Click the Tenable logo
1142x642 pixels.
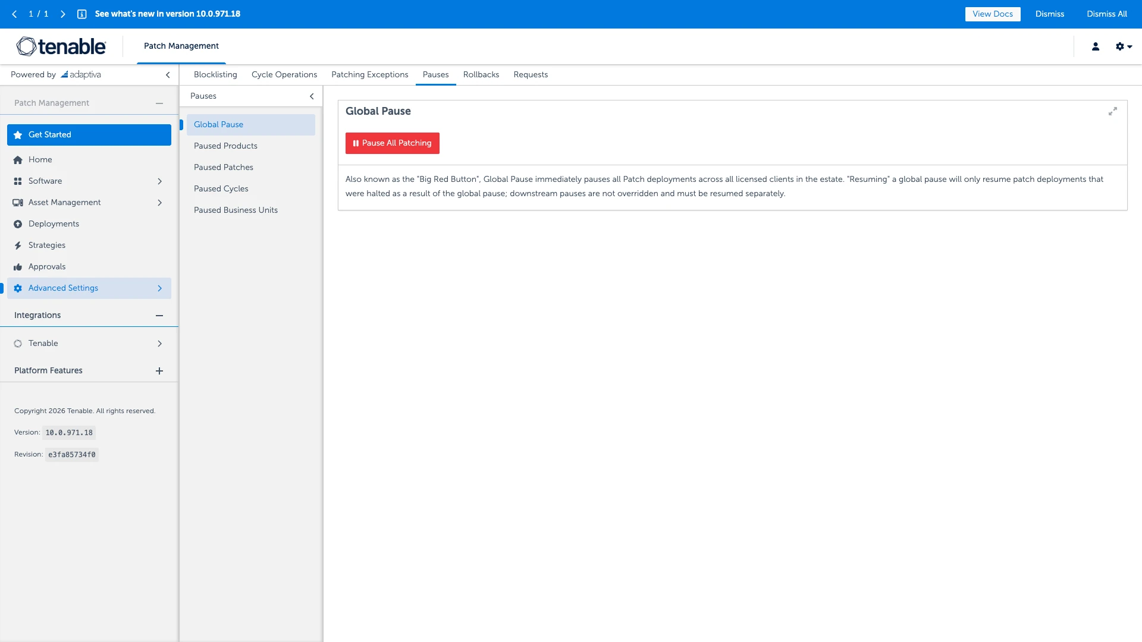click(61, 46)
